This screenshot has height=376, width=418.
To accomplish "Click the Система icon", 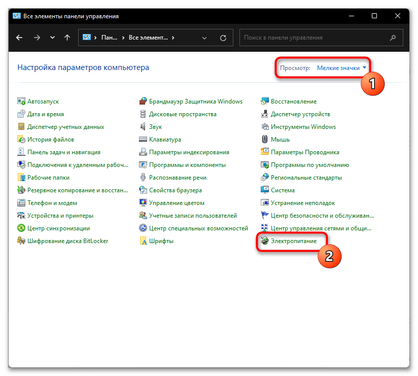I will tap(265, 190).
